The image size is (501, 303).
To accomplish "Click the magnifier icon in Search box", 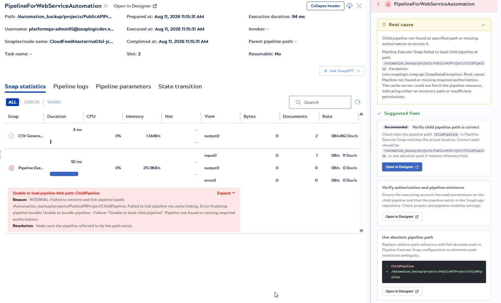I will pos(298,102).
